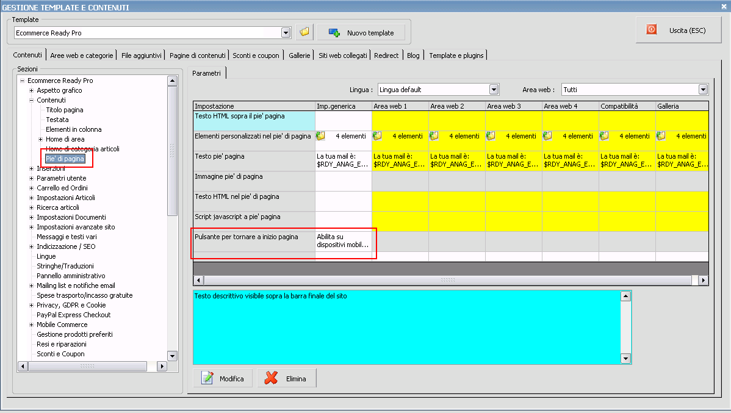This screenshot has width=731, height=413.
Task: Select the Parametri tab
Action: [x=206, y=73]
